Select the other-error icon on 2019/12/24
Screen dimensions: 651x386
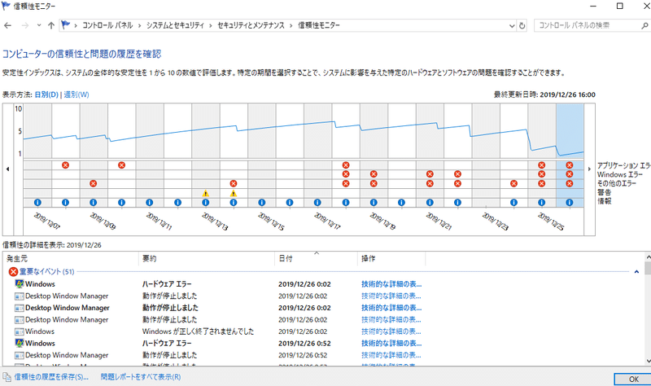[x=513, y=183]
